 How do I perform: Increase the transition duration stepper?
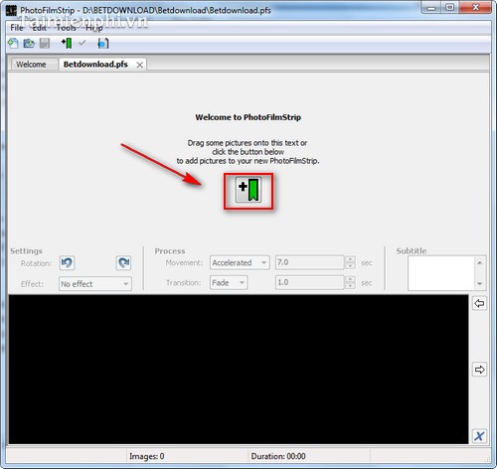(x=350, y=279)
